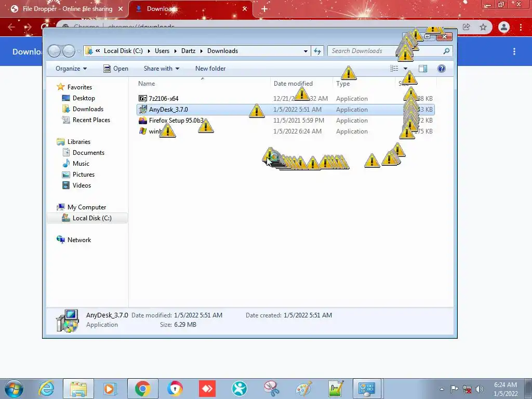The height and width of the screenshot is (399, 532).
Task: Open the Share with dropdown
Action: pos(161,69)
